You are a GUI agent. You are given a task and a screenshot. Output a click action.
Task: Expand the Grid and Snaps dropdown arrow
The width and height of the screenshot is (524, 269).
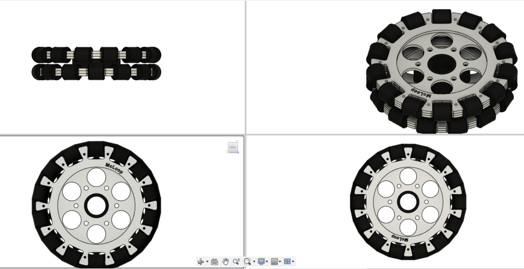(280, 262)
